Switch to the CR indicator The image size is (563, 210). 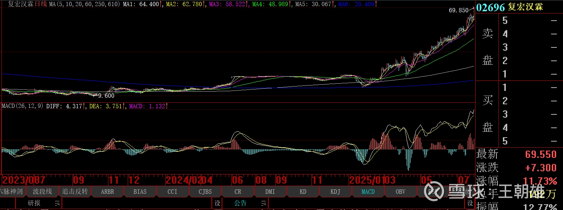238,192
